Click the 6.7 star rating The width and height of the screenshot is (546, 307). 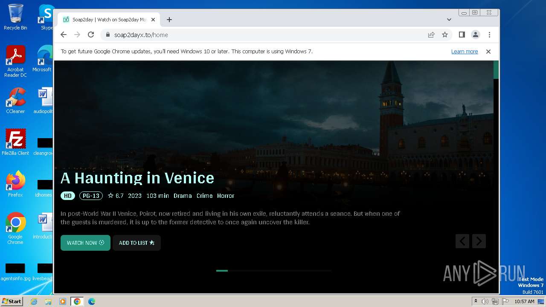point(116,196)
